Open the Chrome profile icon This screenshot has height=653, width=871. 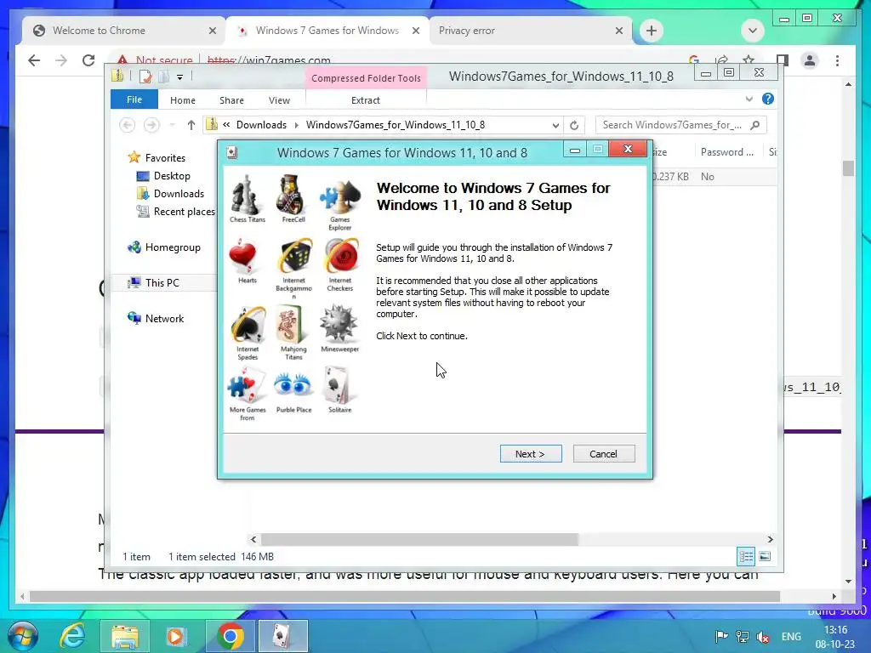[x=810, y=60]
